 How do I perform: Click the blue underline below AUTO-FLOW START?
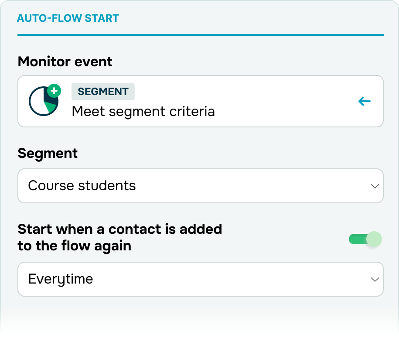[201, 35]
